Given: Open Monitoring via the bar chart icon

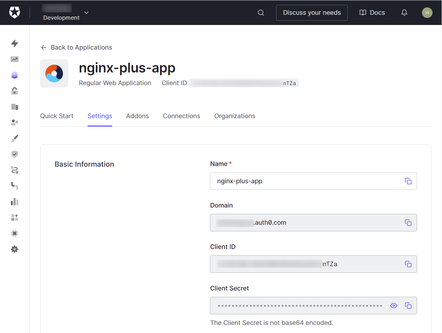Looking at the screenshot, I should pyautogui.click(x=14, y=201).
